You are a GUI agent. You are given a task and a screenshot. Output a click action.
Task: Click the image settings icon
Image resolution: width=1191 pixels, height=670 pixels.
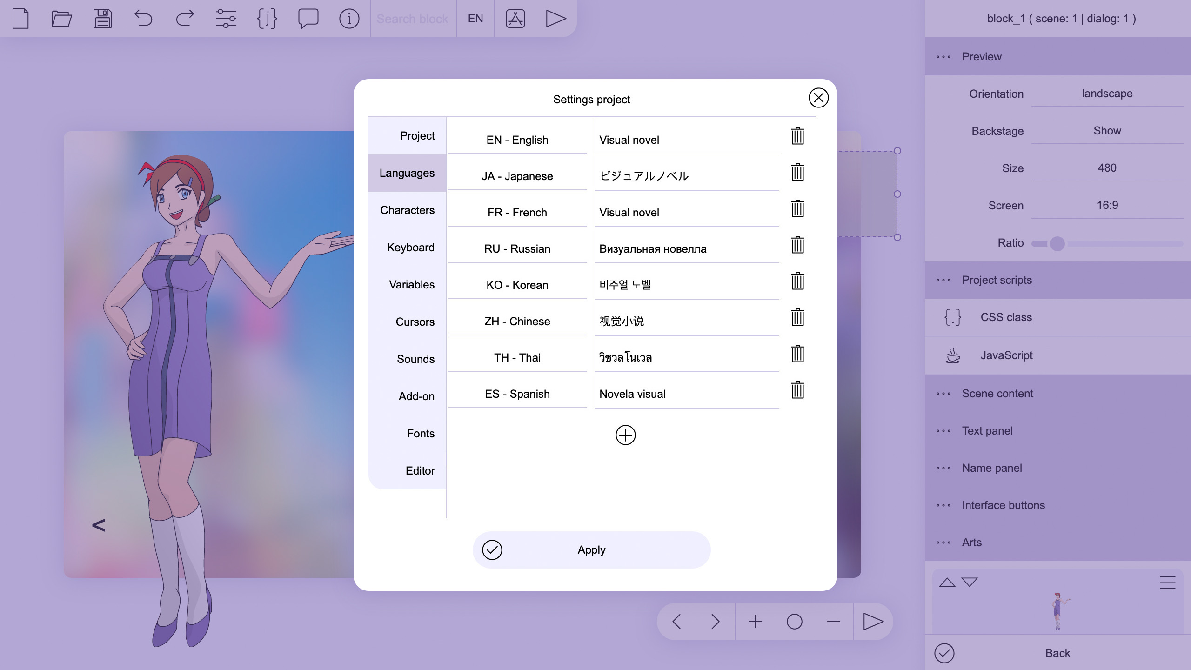pos(516,18)
